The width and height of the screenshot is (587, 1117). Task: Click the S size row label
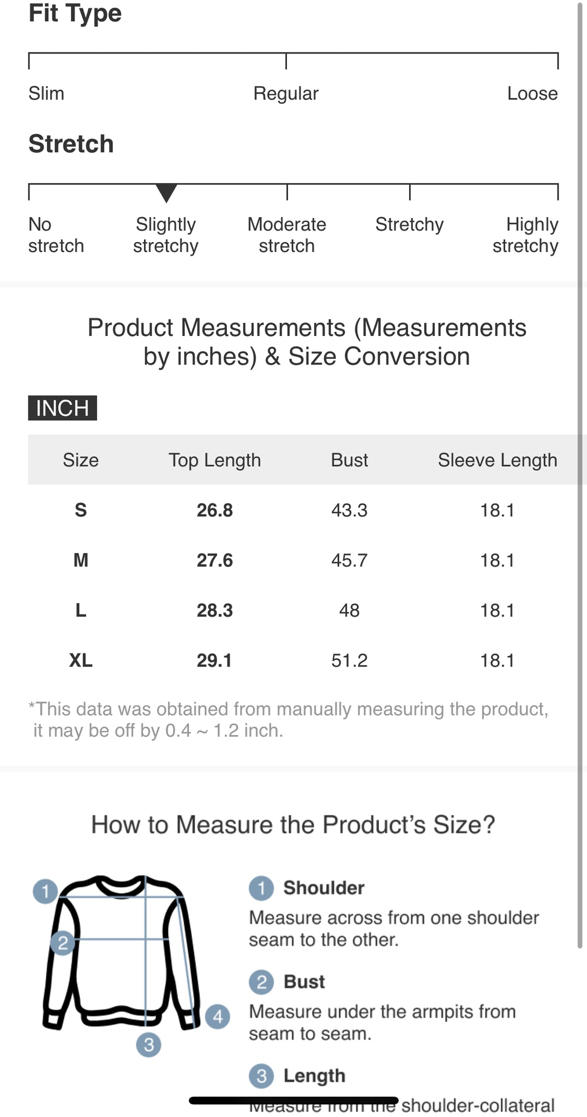(81, 510)
